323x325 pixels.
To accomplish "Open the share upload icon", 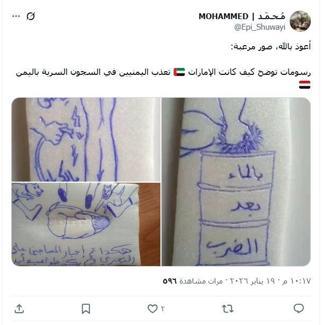I will (20, 309).
